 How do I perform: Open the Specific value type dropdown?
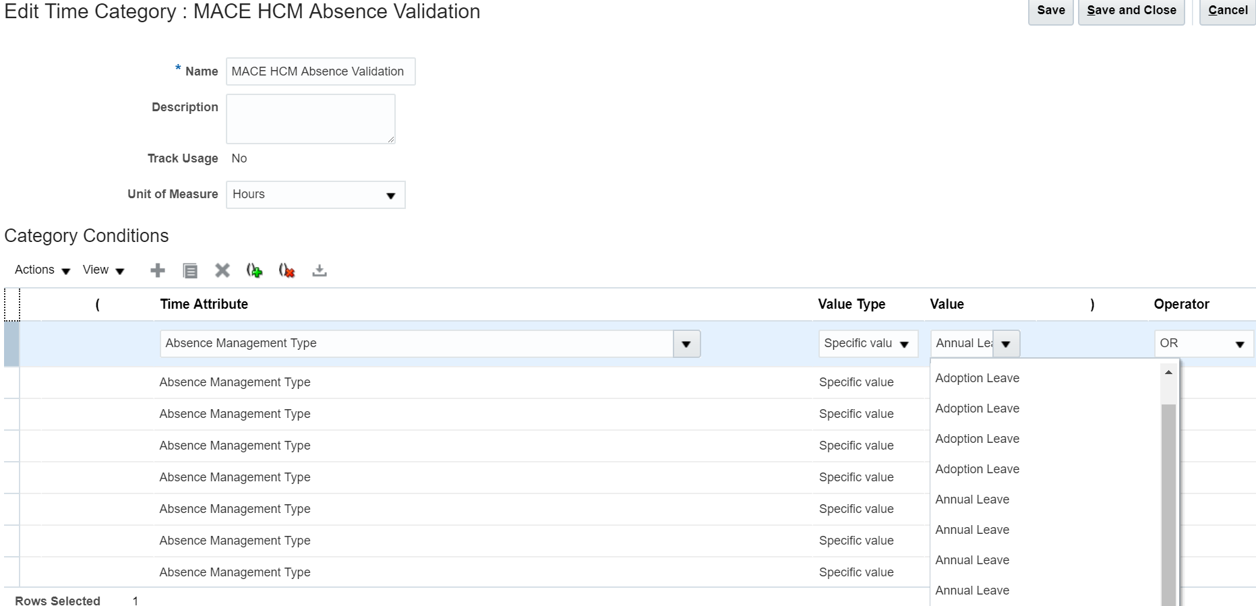[x=868, y=344]
